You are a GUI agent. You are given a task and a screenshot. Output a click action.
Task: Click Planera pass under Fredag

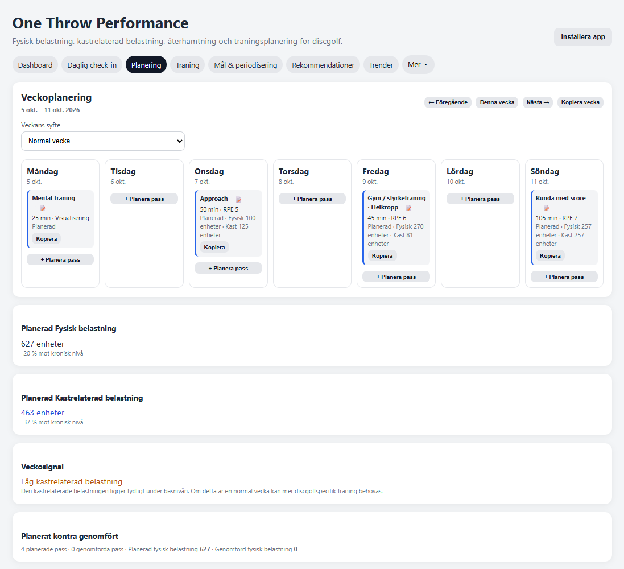[x=396, y=277]
